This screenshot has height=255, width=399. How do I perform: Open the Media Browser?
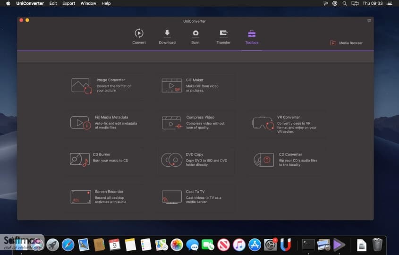[x=346, y=43]
